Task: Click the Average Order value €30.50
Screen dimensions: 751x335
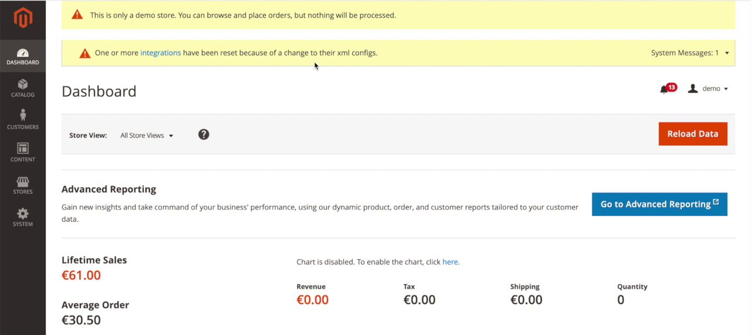Action: pos(82,320)
